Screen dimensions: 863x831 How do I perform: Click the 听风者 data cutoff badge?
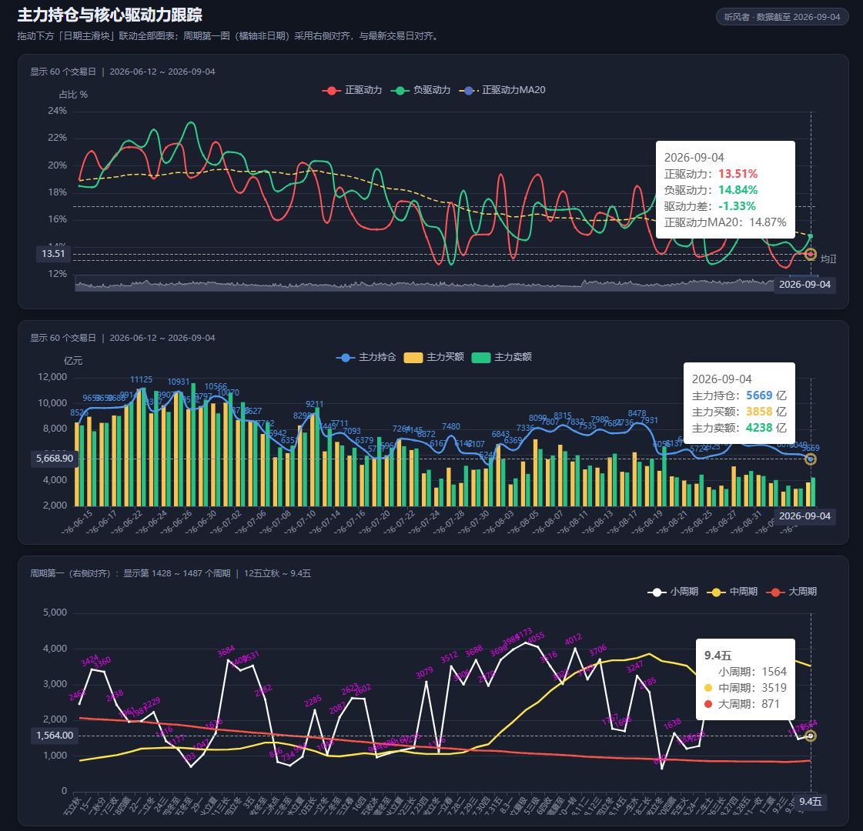(x=782, y=17)
